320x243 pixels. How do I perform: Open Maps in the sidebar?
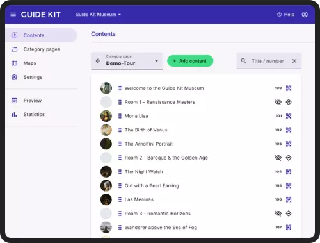click(x=41, y=63)
